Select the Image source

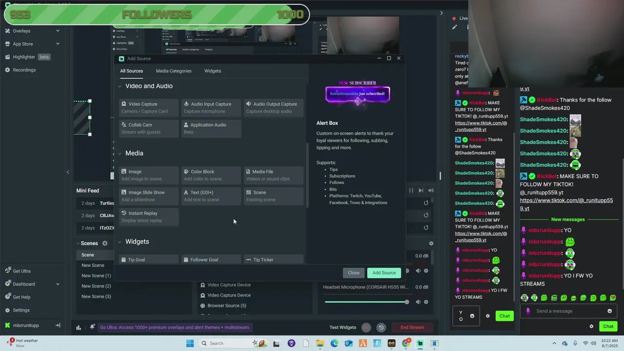click(149, 175)
